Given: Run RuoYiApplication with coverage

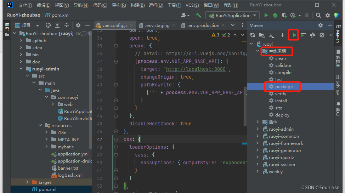Looking at the screenshot, I should coord(284,16).
